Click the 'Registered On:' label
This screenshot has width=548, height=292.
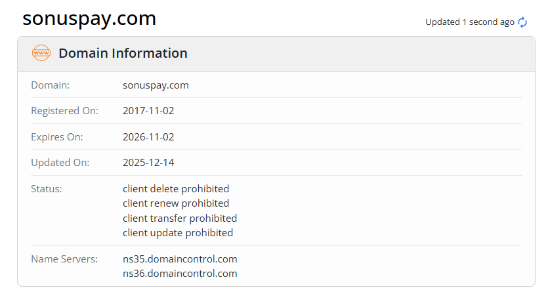(x=64, y=111)
